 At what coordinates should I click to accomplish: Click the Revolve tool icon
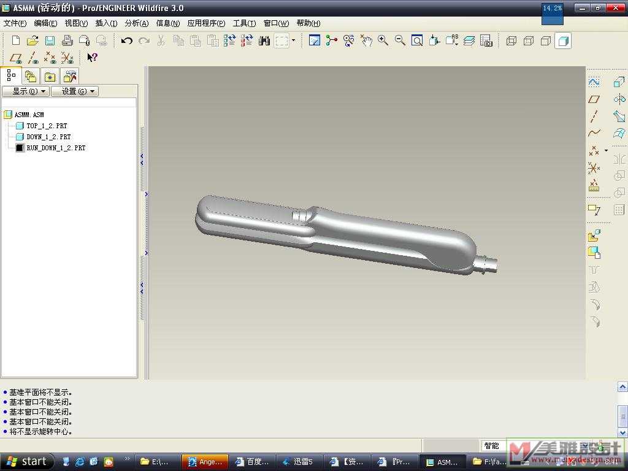pyautogui.click(x=619, y=99)
